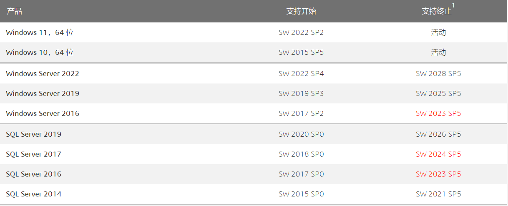Click SW 2022 SP2 start value
The height and width of the screenshot is (206, 508).
coord(301,32)
